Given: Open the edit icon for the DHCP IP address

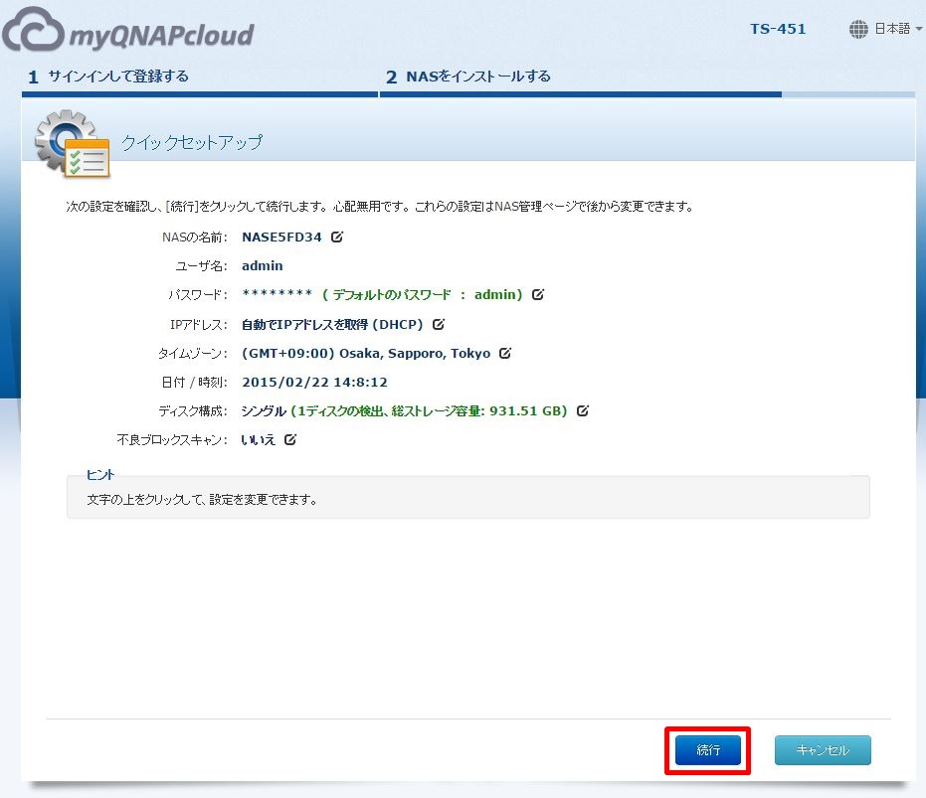Looking at the screenshot, I should click(439, 324).
